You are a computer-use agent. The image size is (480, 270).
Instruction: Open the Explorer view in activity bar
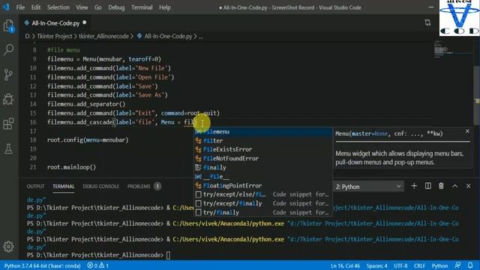(8, 25)
